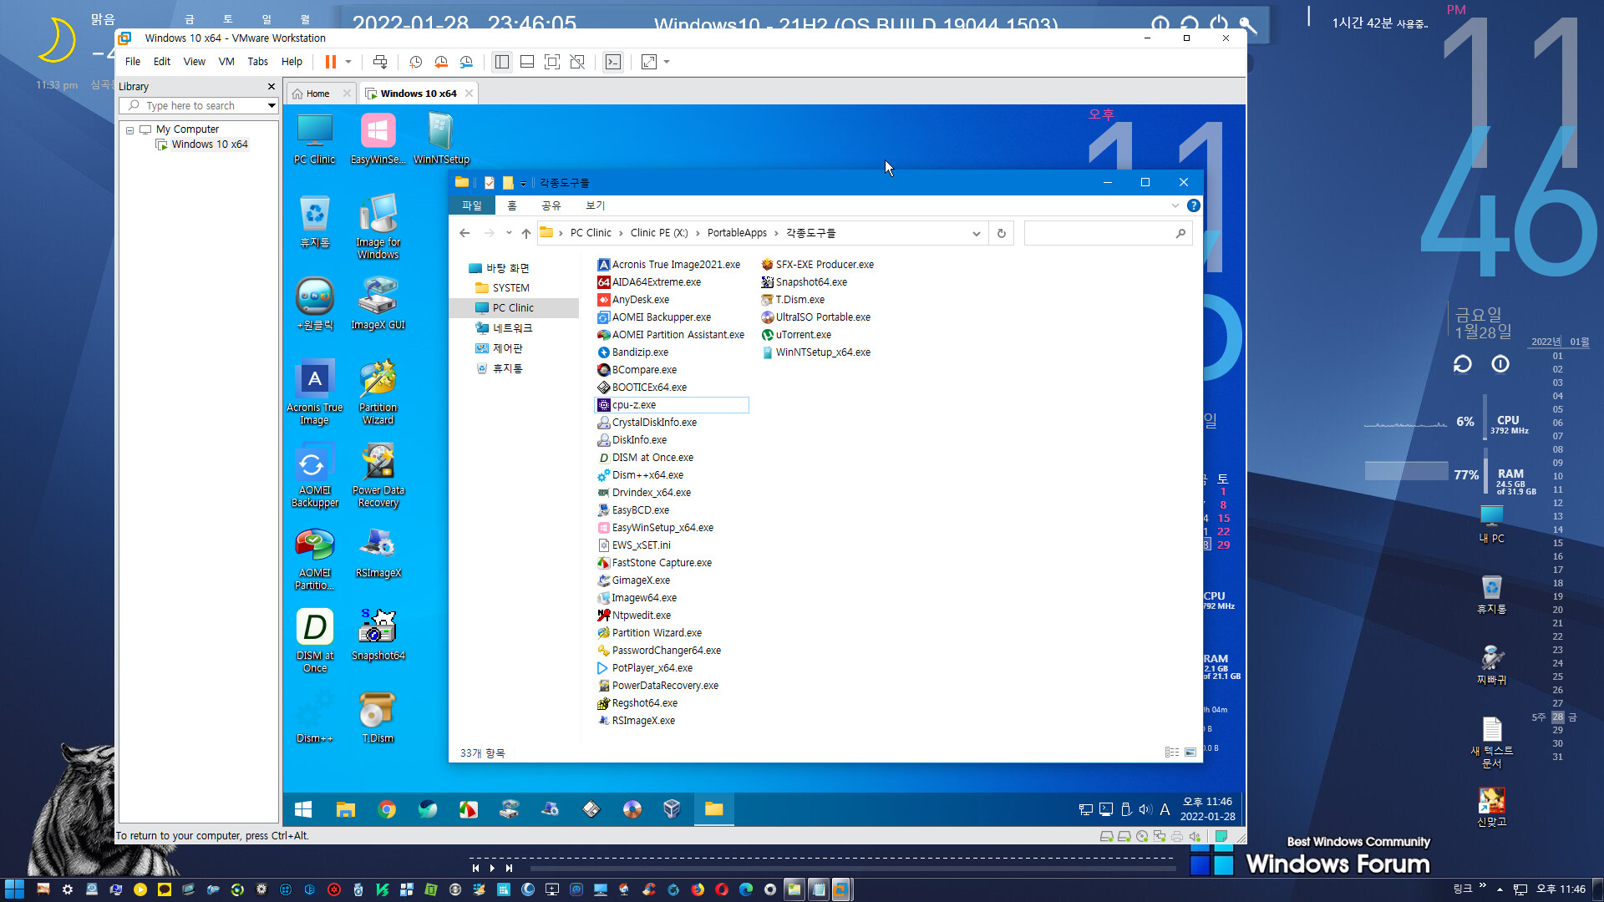This screenshot has height=902, width=1604.
Task: Open Image for Windows desktop icon
Action: (x=378, y=226)
